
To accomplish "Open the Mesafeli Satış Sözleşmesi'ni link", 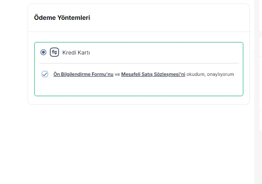I will click(153, 74).
